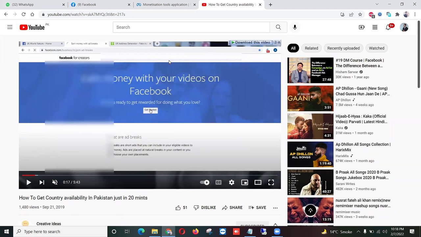Open Microsoft Edge from taskbar
Viewport: 421px width, 237px height.
click(141, 232)
